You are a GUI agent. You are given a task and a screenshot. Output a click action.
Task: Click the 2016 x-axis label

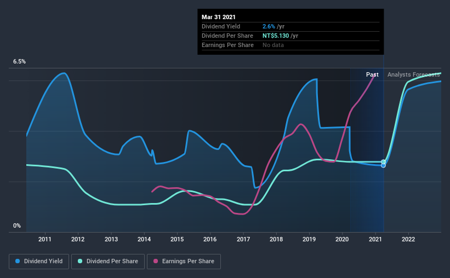[210, 239]
